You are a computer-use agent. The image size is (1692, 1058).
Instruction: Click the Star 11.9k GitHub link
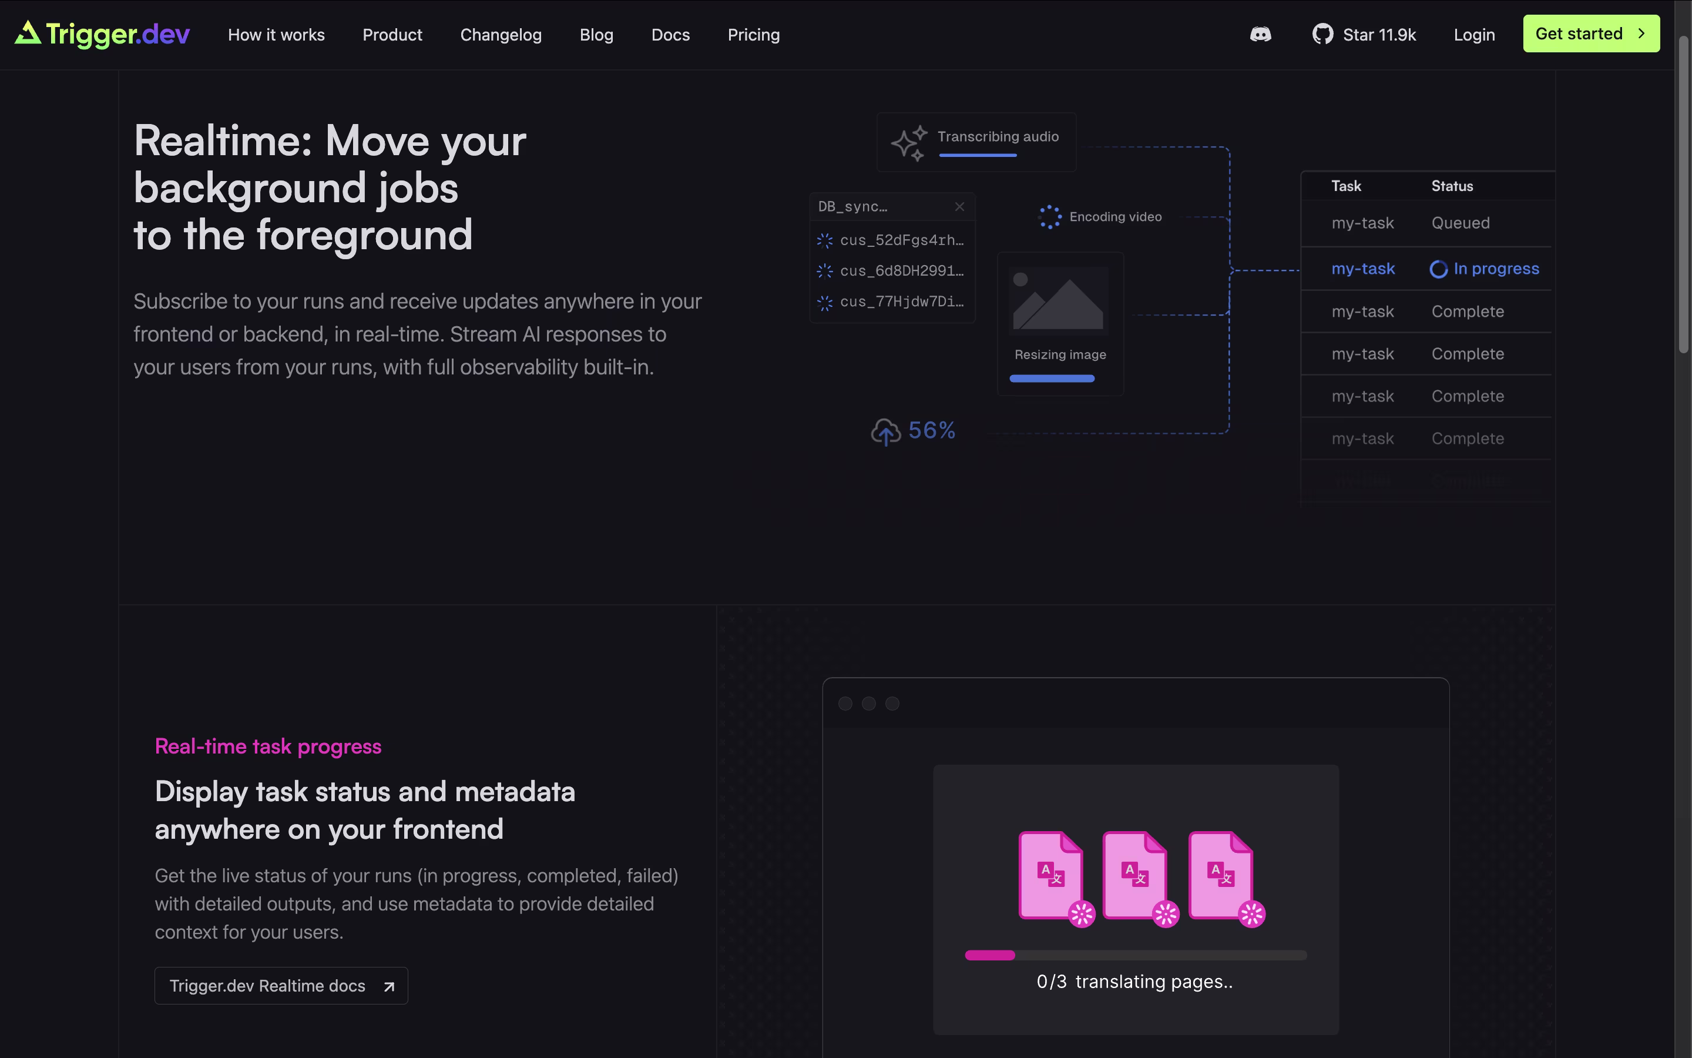tap(1364, 34)
